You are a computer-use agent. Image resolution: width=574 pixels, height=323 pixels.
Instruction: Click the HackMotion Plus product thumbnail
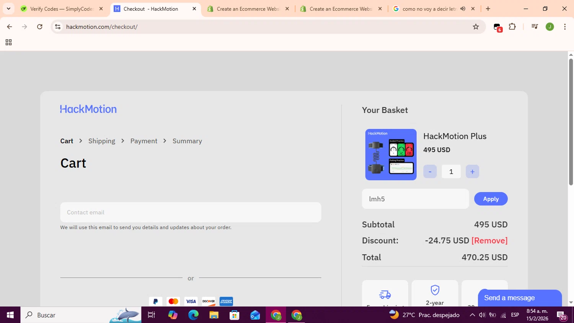point(391,154)
